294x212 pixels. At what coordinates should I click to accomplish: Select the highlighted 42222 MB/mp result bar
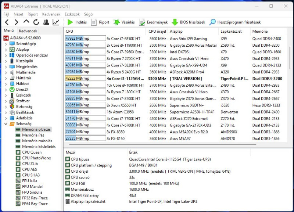(x=85, y=78)
